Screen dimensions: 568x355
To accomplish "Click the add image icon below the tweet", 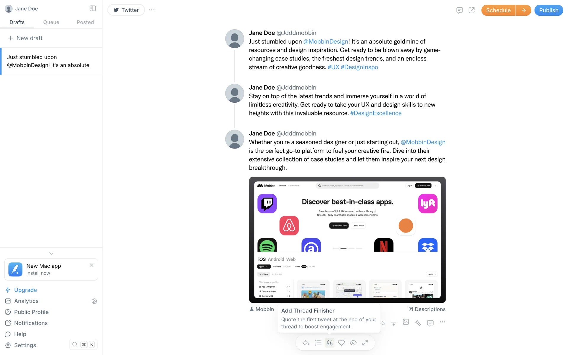I will click(x=406, y=322).
